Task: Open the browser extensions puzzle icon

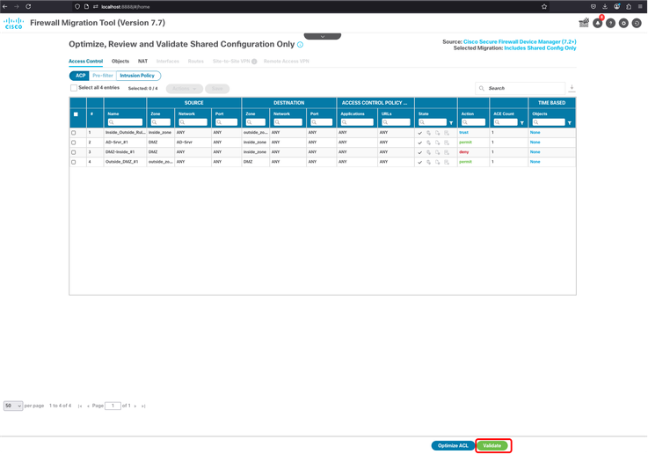Action: tap(629, 7)
